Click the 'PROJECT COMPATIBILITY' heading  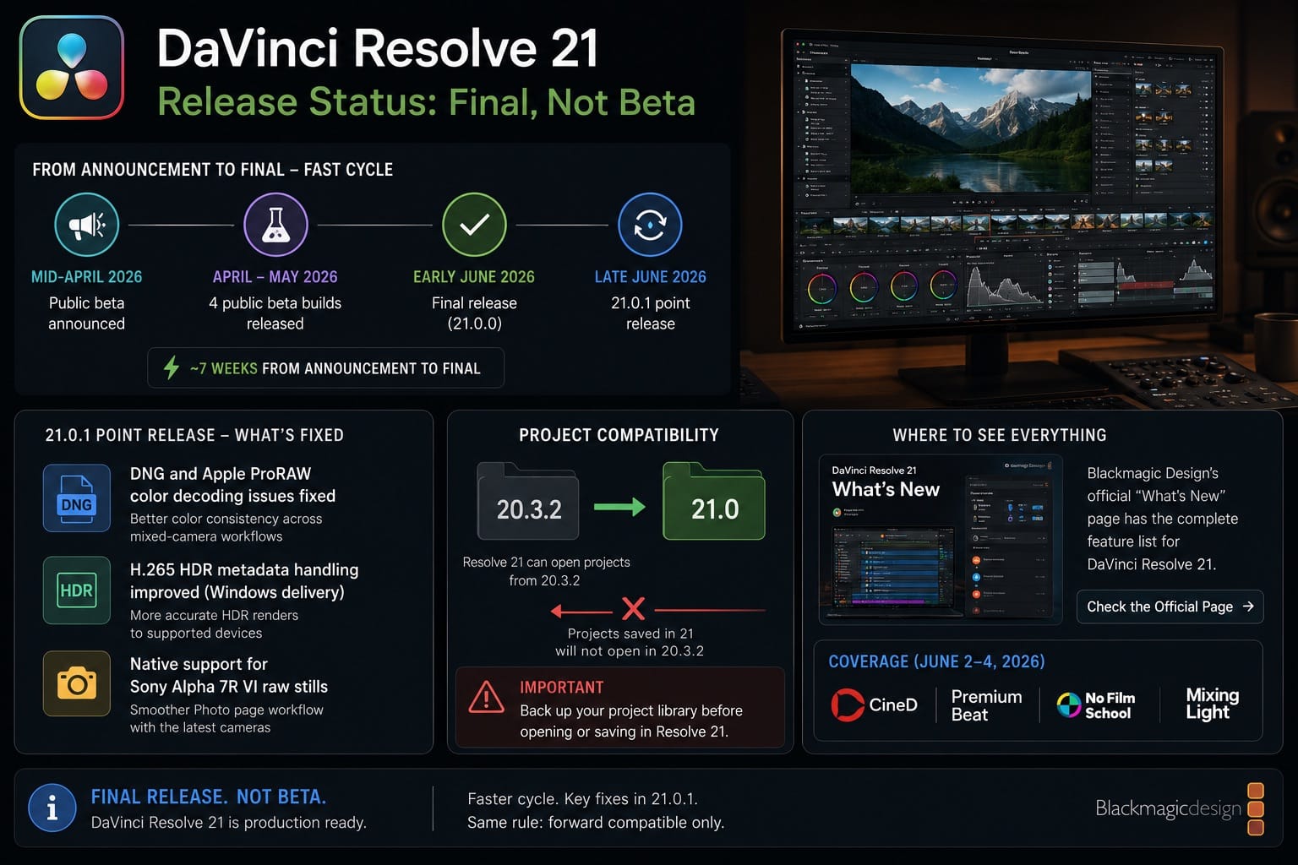(x=619, y=435)
